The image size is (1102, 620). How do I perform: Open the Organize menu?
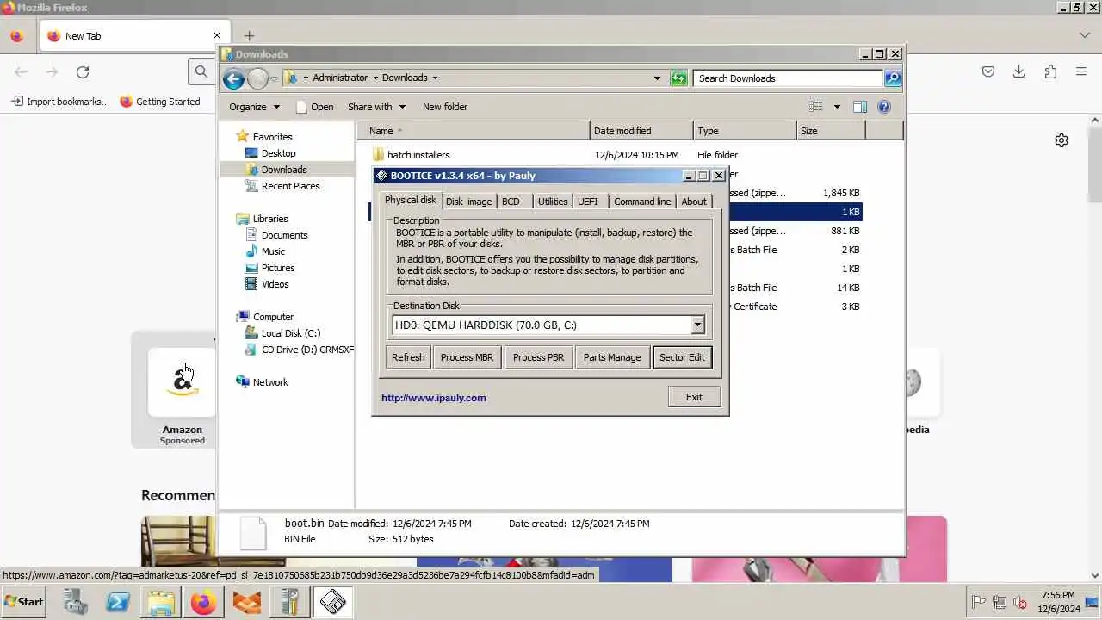[x=254, y=107]
